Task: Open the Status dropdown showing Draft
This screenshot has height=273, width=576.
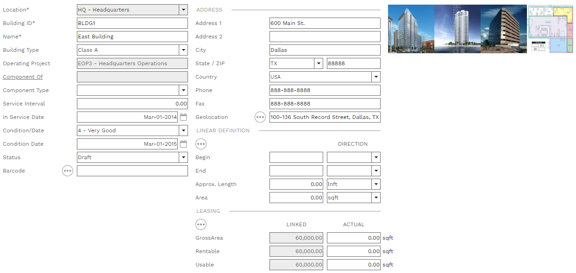Action: point(183,157)
